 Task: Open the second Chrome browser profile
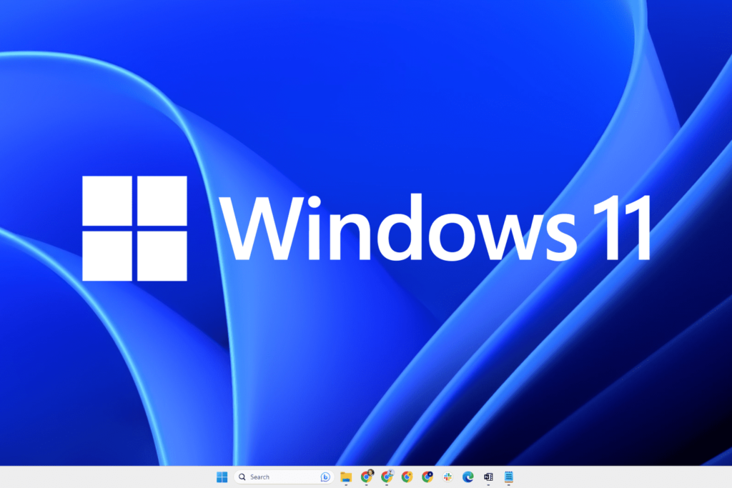click(387, 476)
